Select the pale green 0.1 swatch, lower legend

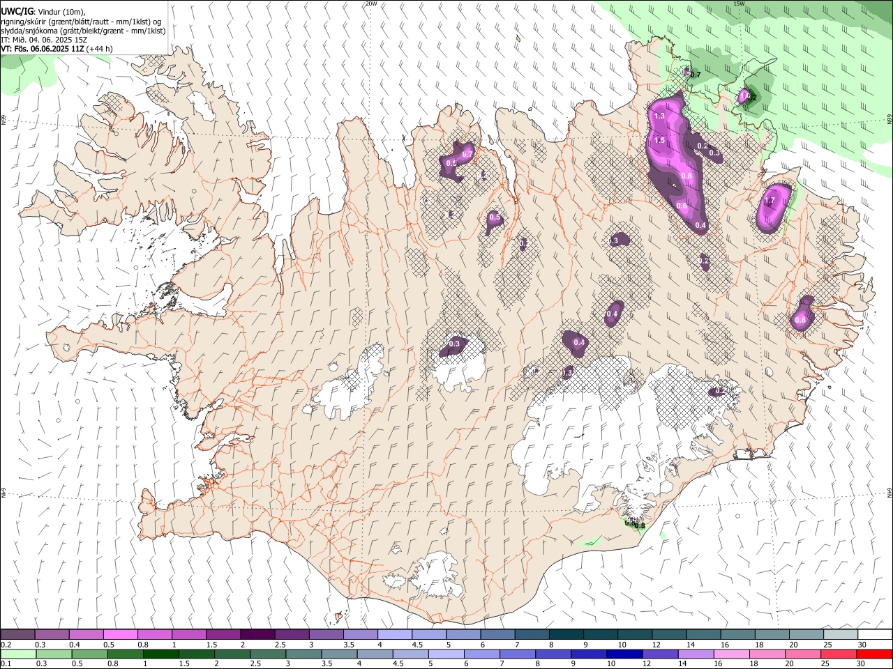click(17, 654)
